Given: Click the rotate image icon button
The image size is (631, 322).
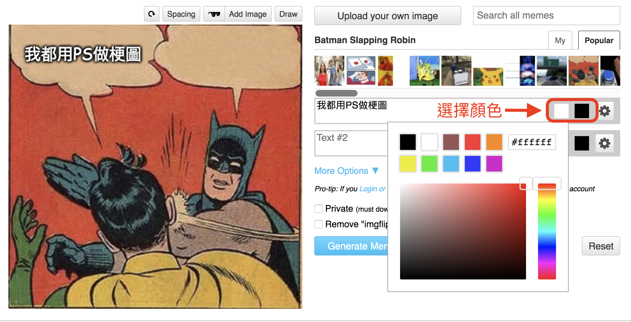Looking at the screenshot, I should (x=151, y=14).
